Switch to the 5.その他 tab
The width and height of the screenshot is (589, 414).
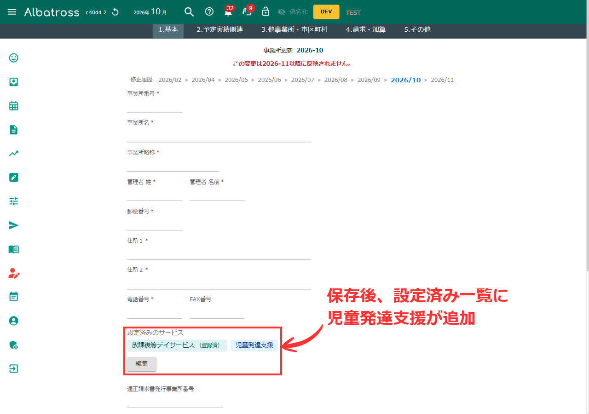pyautogui.click(x=417, y=29)
